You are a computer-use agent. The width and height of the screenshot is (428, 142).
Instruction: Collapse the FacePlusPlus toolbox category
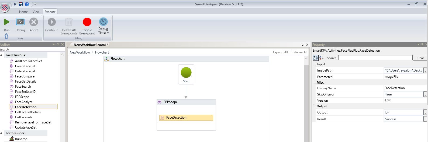click(x=2, y=55)
